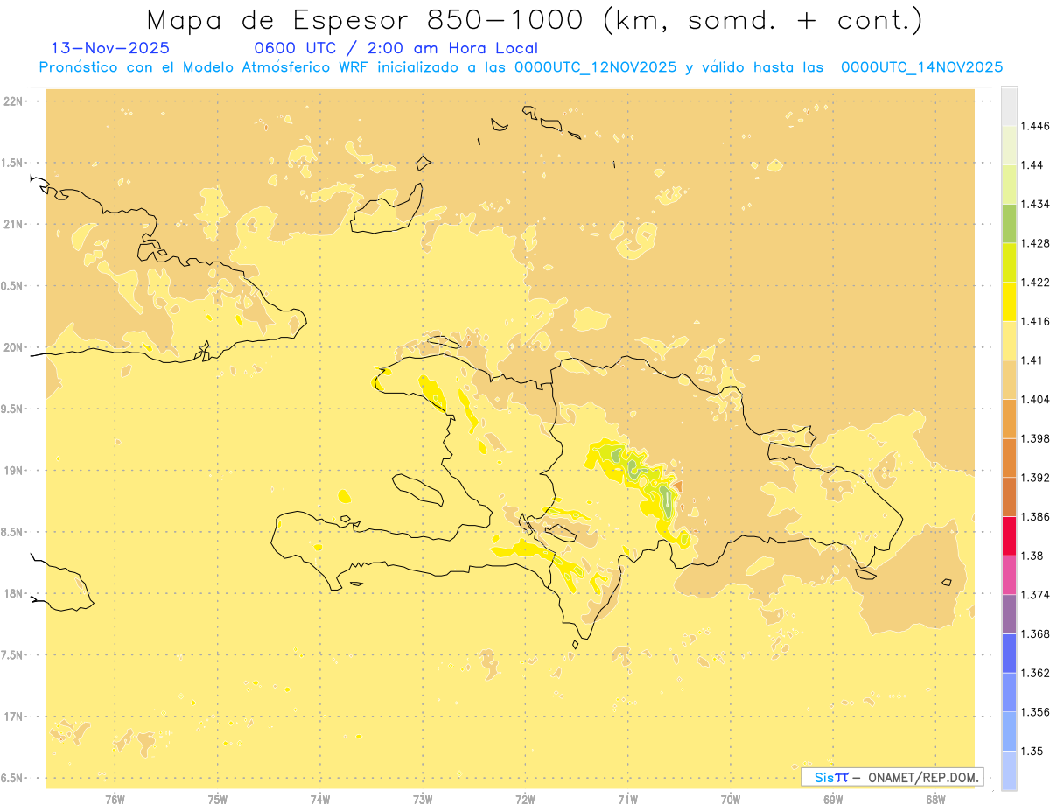Click the '8.5N' latitude label

click(14, 532)
